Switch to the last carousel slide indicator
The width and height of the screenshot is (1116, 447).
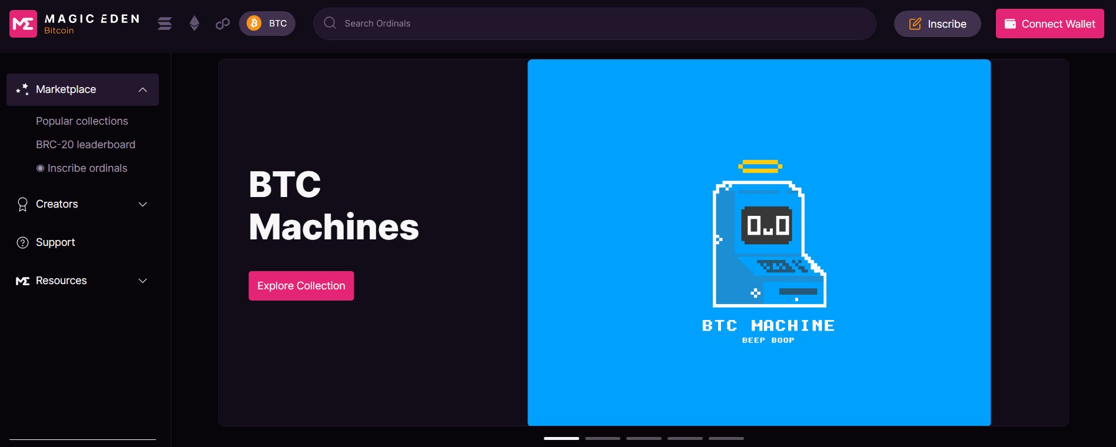coord(726,438)
